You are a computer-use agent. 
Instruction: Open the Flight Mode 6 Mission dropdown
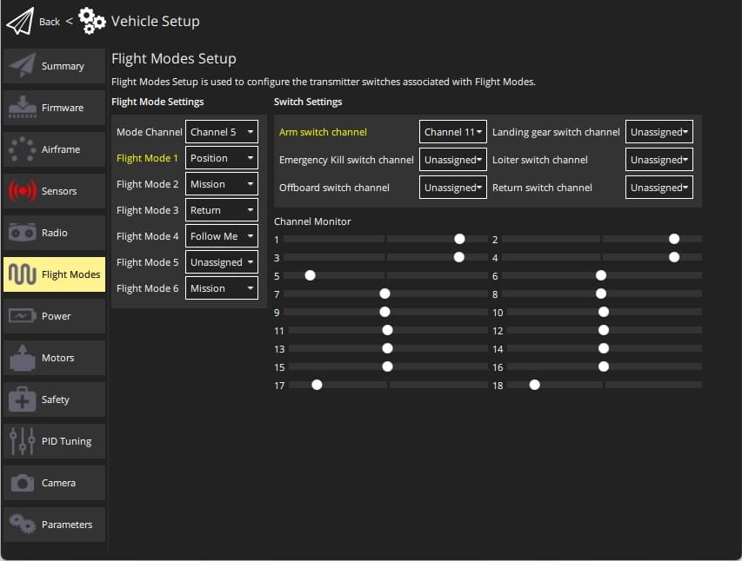click(221, 287)
